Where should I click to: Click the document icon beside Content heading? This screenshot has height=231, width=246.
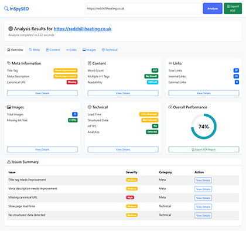point(90,63)
